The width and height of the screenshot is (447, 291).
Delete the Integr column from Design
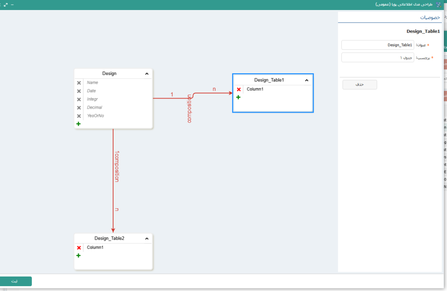79,99
